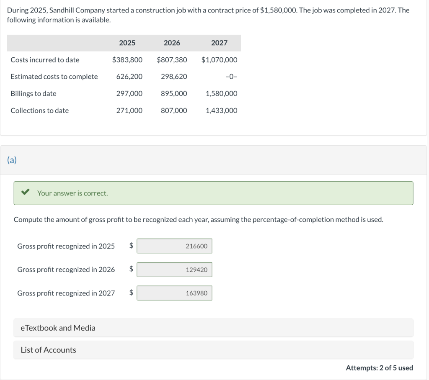Click the Gross profit 2027 input field
This screenshot has height=380, width=429.
click(174, 293)
